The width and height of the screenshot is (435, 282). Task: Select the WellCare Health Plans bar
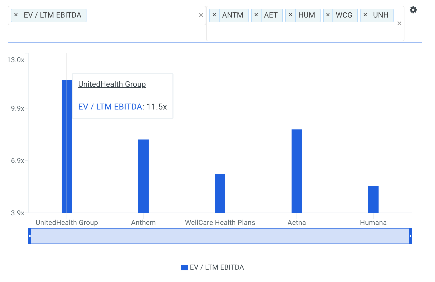click(220, 193)
